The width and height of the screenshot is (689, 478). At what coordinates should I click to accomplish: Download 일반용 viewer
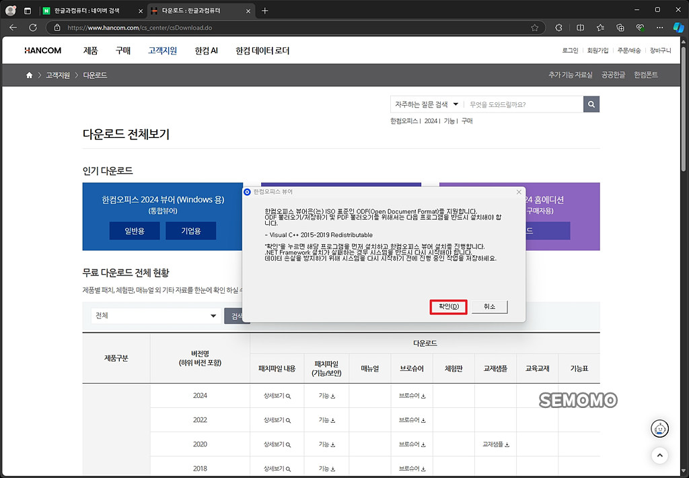(x=135, y=231)
